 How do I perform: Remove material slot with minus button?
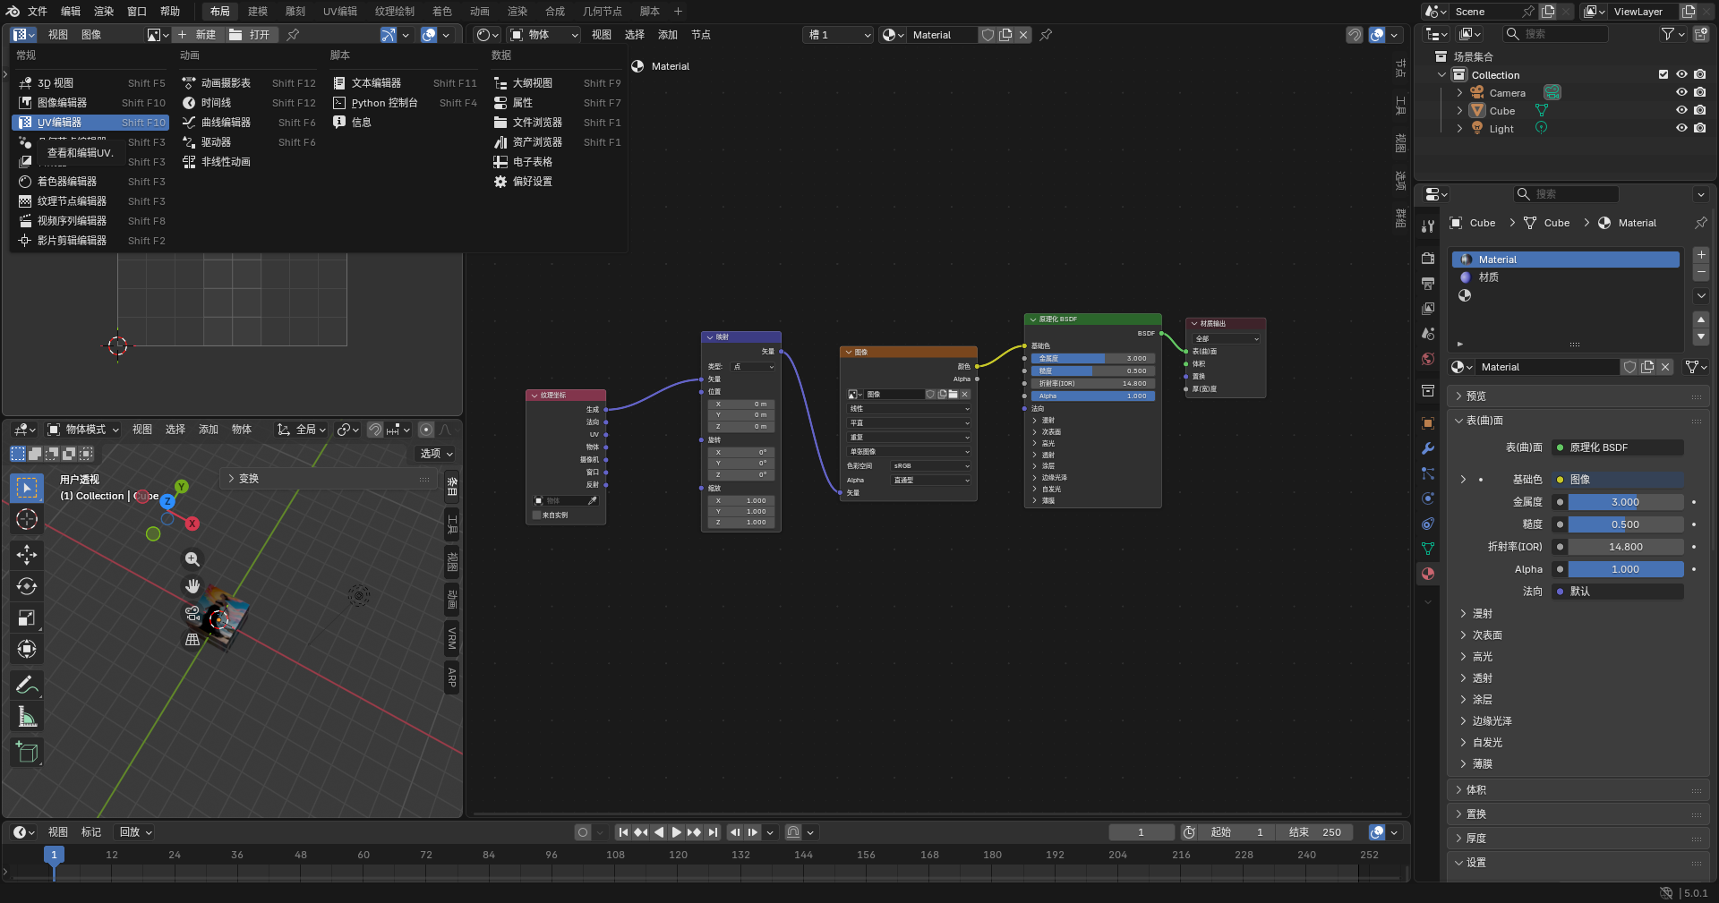[x=1701, y=272]
